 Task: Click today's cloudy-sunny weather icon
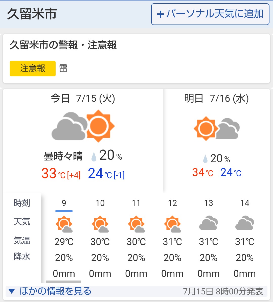[83, 126]
